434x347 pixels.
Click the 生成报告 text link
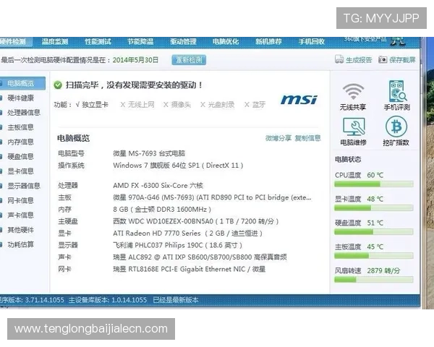359,60
